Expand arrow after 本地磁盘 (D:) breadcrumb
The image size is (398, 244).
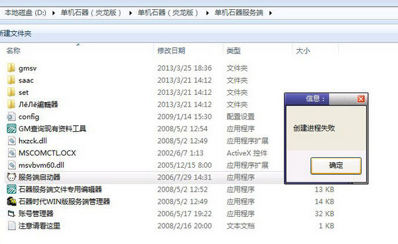coord(54,13)
